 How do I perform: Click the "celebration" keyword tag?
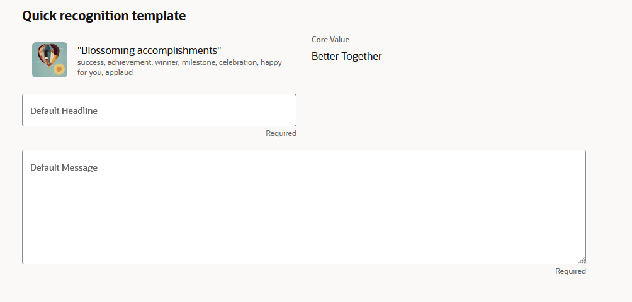(237, 62)
